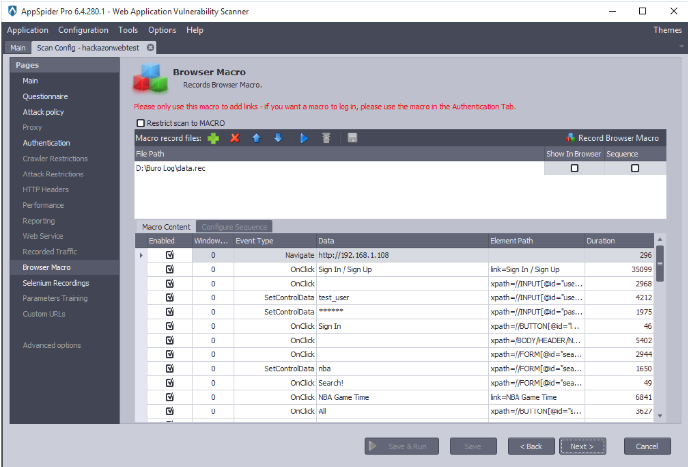688x467 pixels.
Task: Open the Tools menu
Action: 128,30
